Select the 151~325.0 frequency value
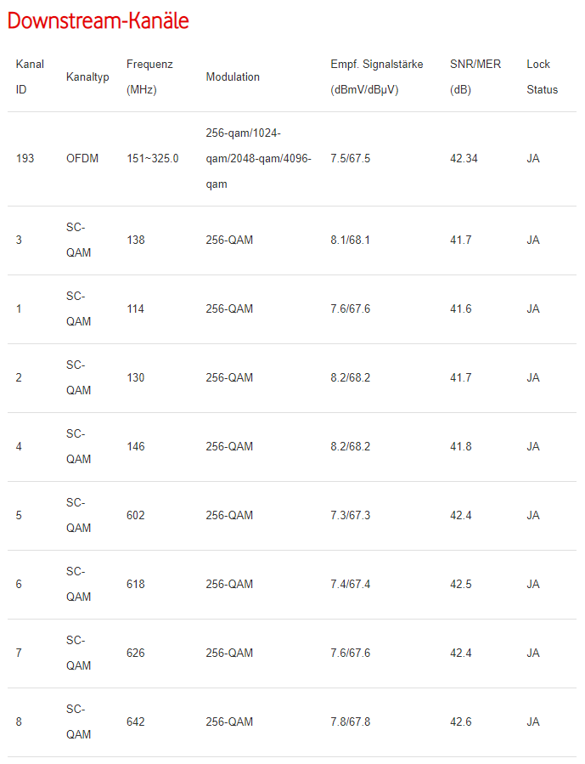Screen dimensions: 585x764 tap(153, 159)
